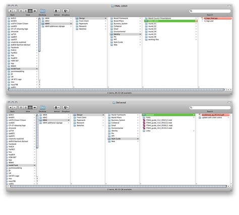Click Forward arrow in Delivered window

click(x=15, y=107)
